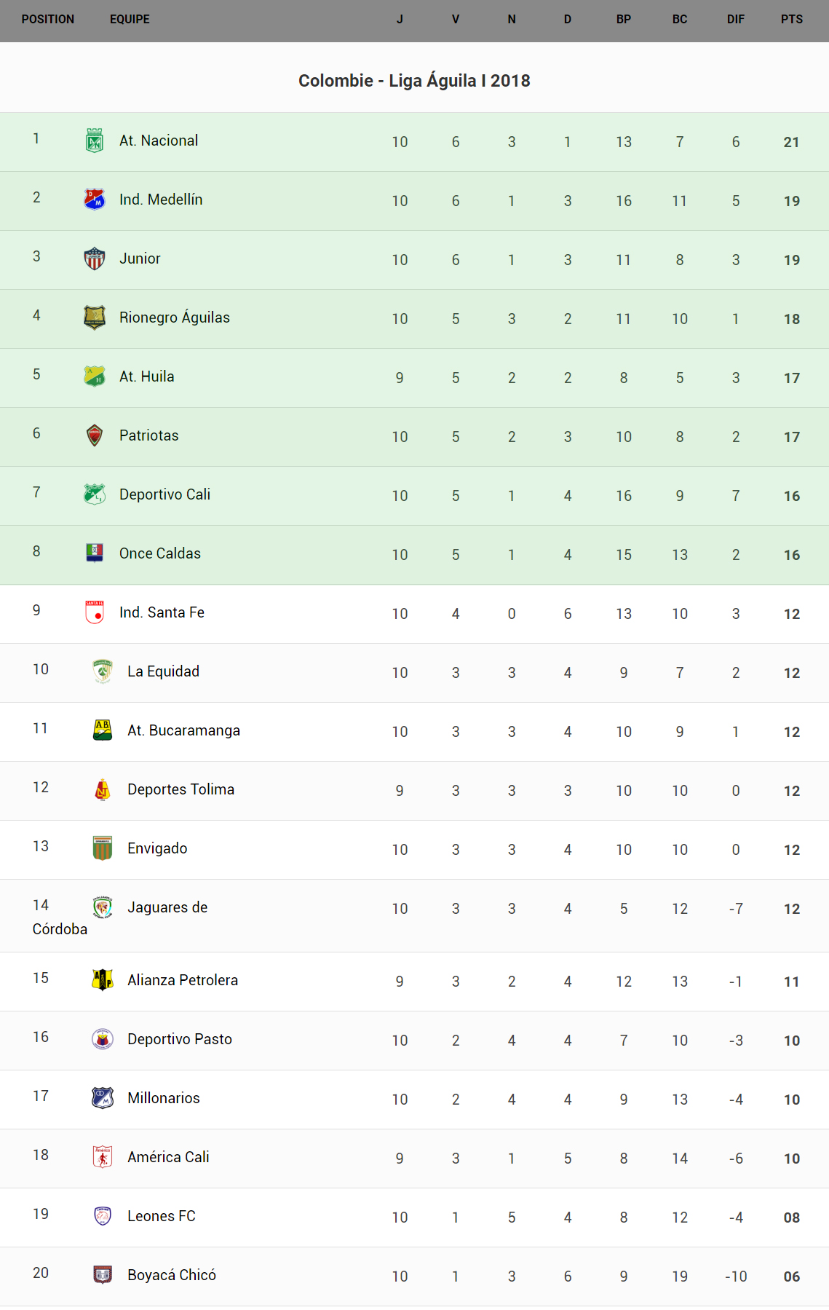Open the Patriotas team page
This screenshot has width=829, height=1310.
(149, 435)
